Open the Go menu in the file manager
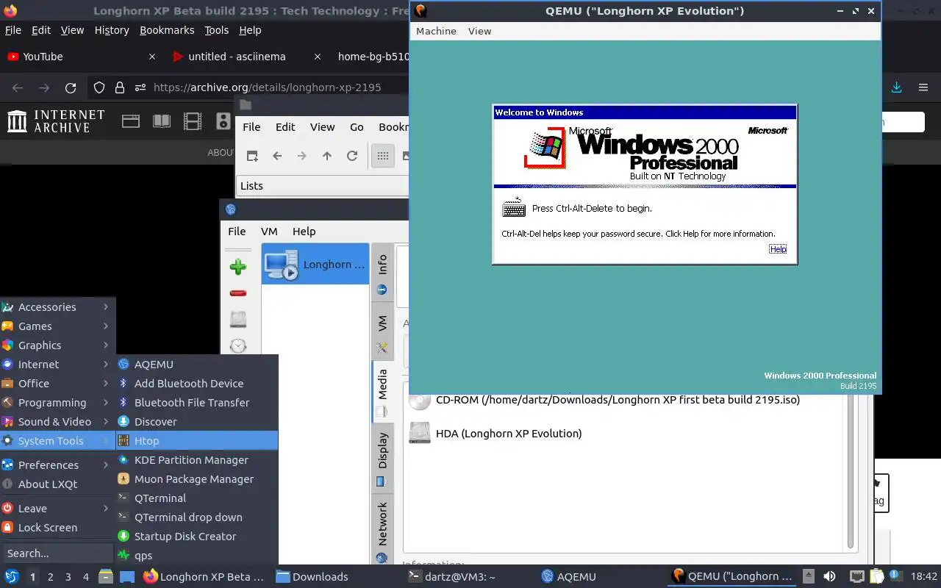Viewport: 941px width, 588px height. tap(357, 127)
